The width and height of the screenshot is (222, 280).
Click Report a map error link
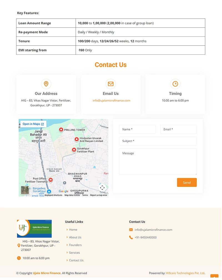99,195
